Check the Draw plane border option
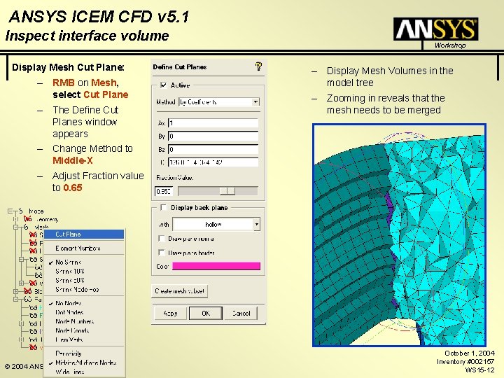This screenshot has height=378, width=504. click(x=162, y=253)
